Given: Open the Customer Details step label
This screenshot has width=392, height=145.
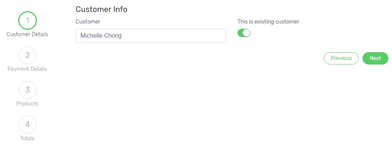Looking at the screenshot, I should [x=27, y=35].
